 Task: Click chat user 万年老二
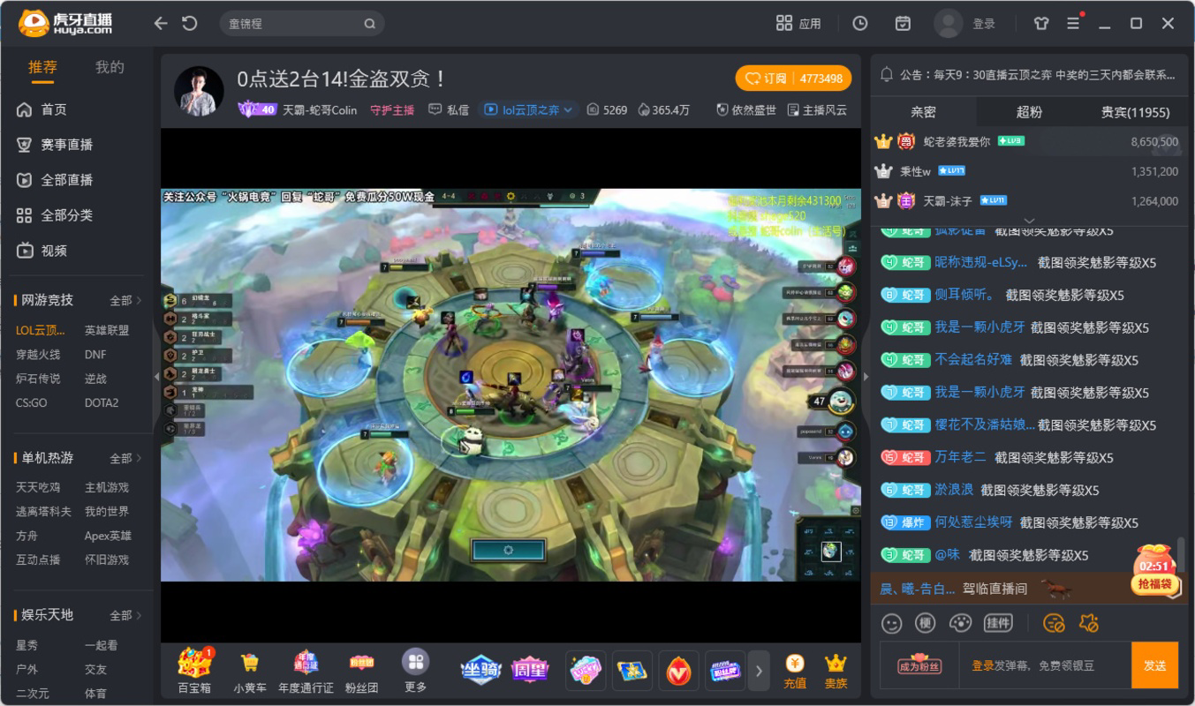(x=960, y=457)
